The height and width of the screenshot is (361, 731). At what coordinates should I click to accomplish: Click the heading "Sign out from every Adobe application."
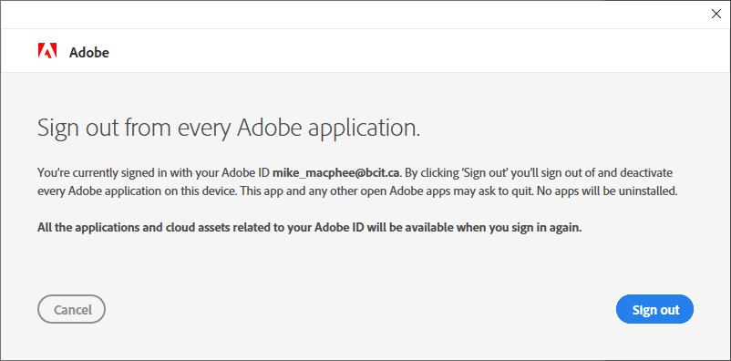pyautogui.click(x=229, y=128)
